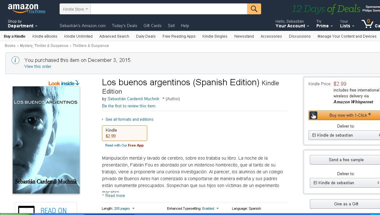Click the orange search magnifier button
Viewport: 380px width, 215px height.
point(254,9)
